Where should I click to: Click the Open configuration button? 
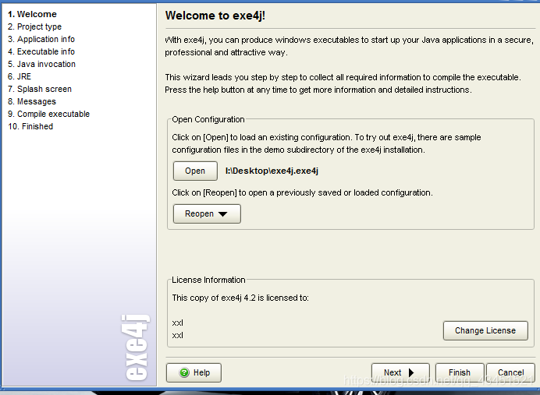(195, 171)
